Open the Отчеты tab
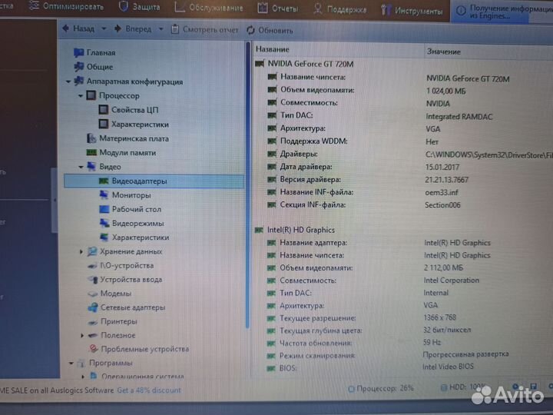 coord(278,8)
